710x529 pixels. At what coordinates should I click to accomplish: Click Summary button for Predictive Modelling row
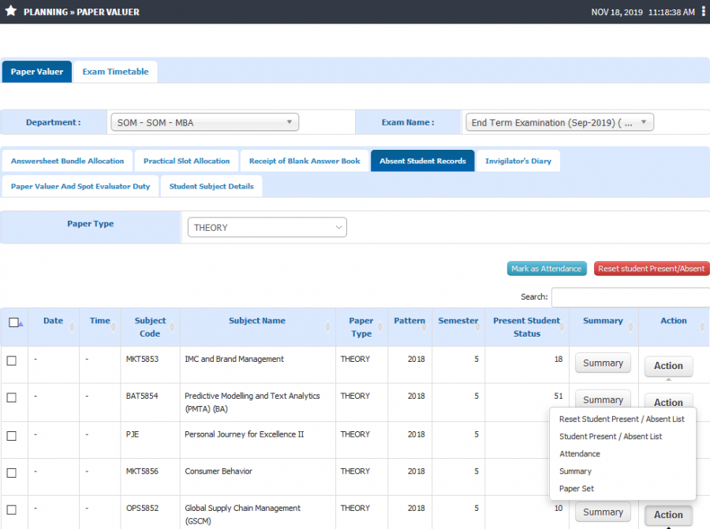[603, 399]
